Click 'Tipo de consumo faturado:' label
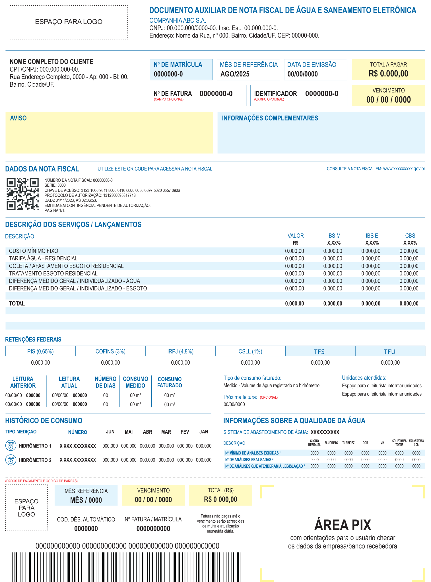 [252, 378]
